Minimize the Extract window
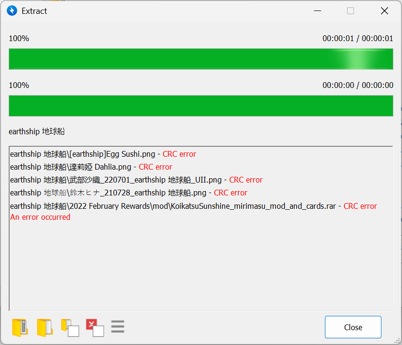402x345 pixels. (x=317, y=11)
